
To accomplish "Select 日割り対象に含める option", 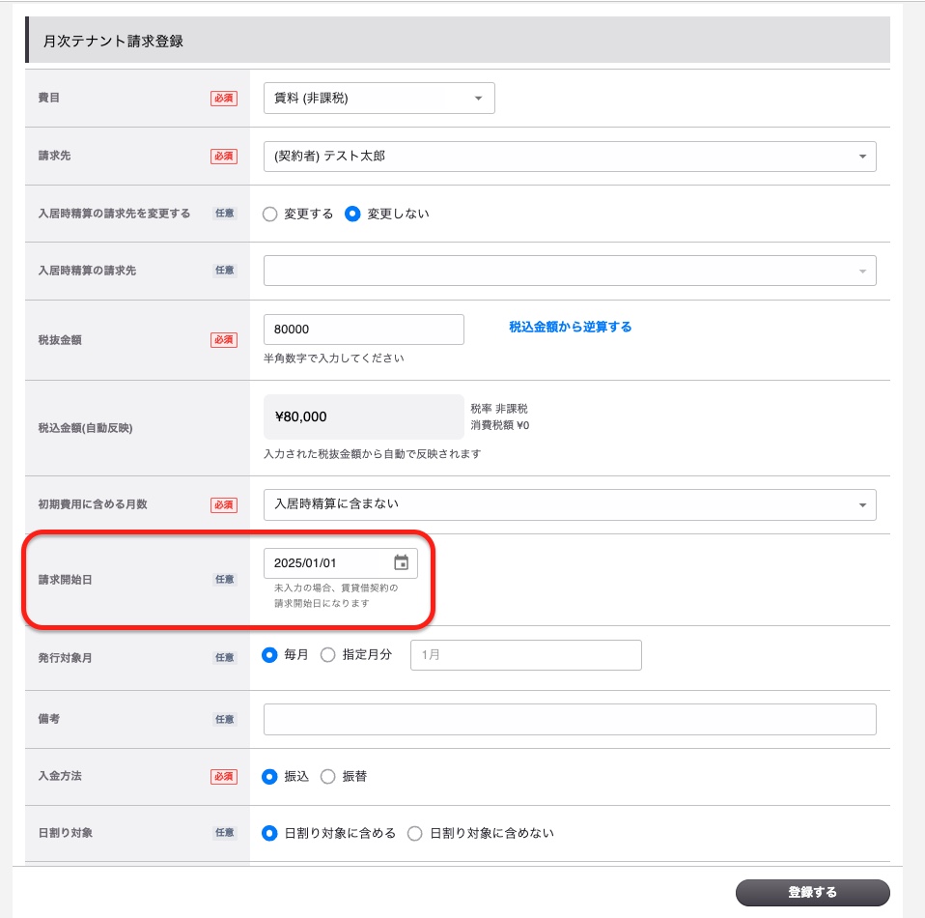I will [269, 833].
